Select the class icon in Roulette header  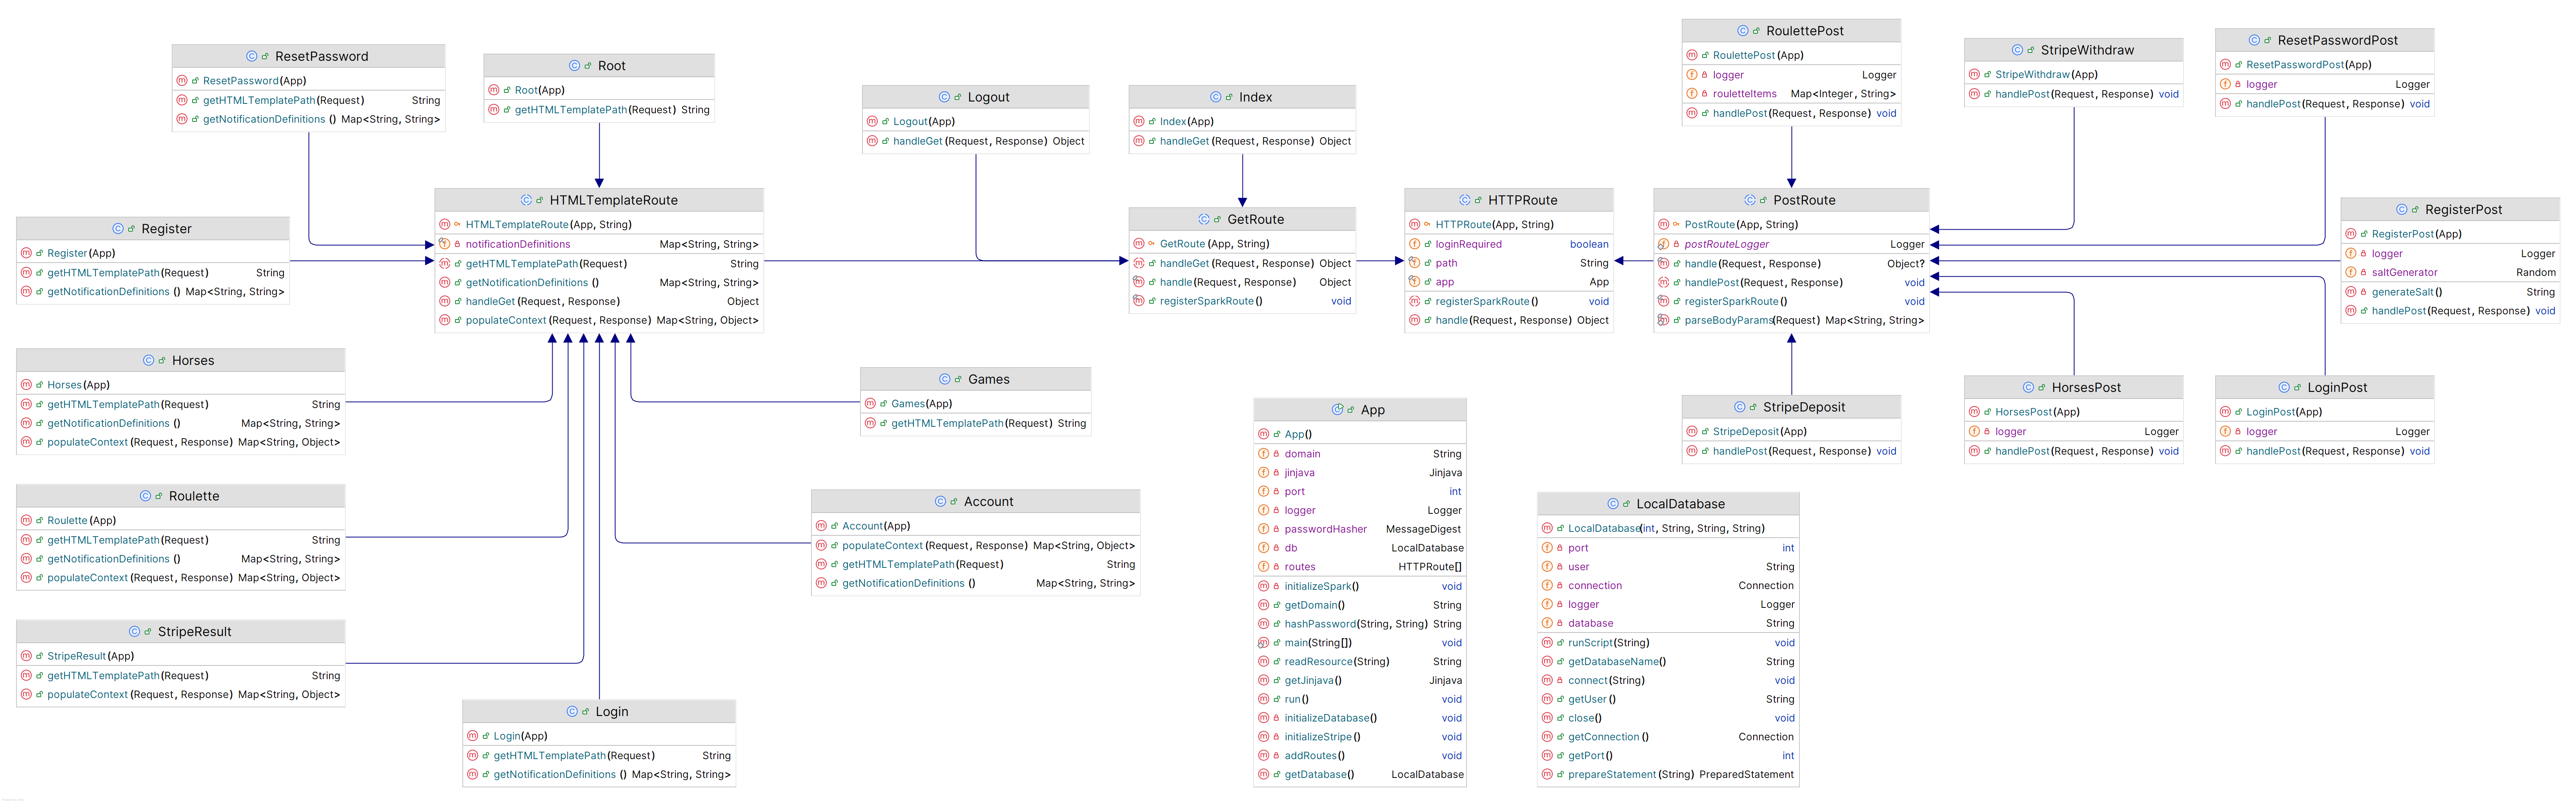coord(146,497)
